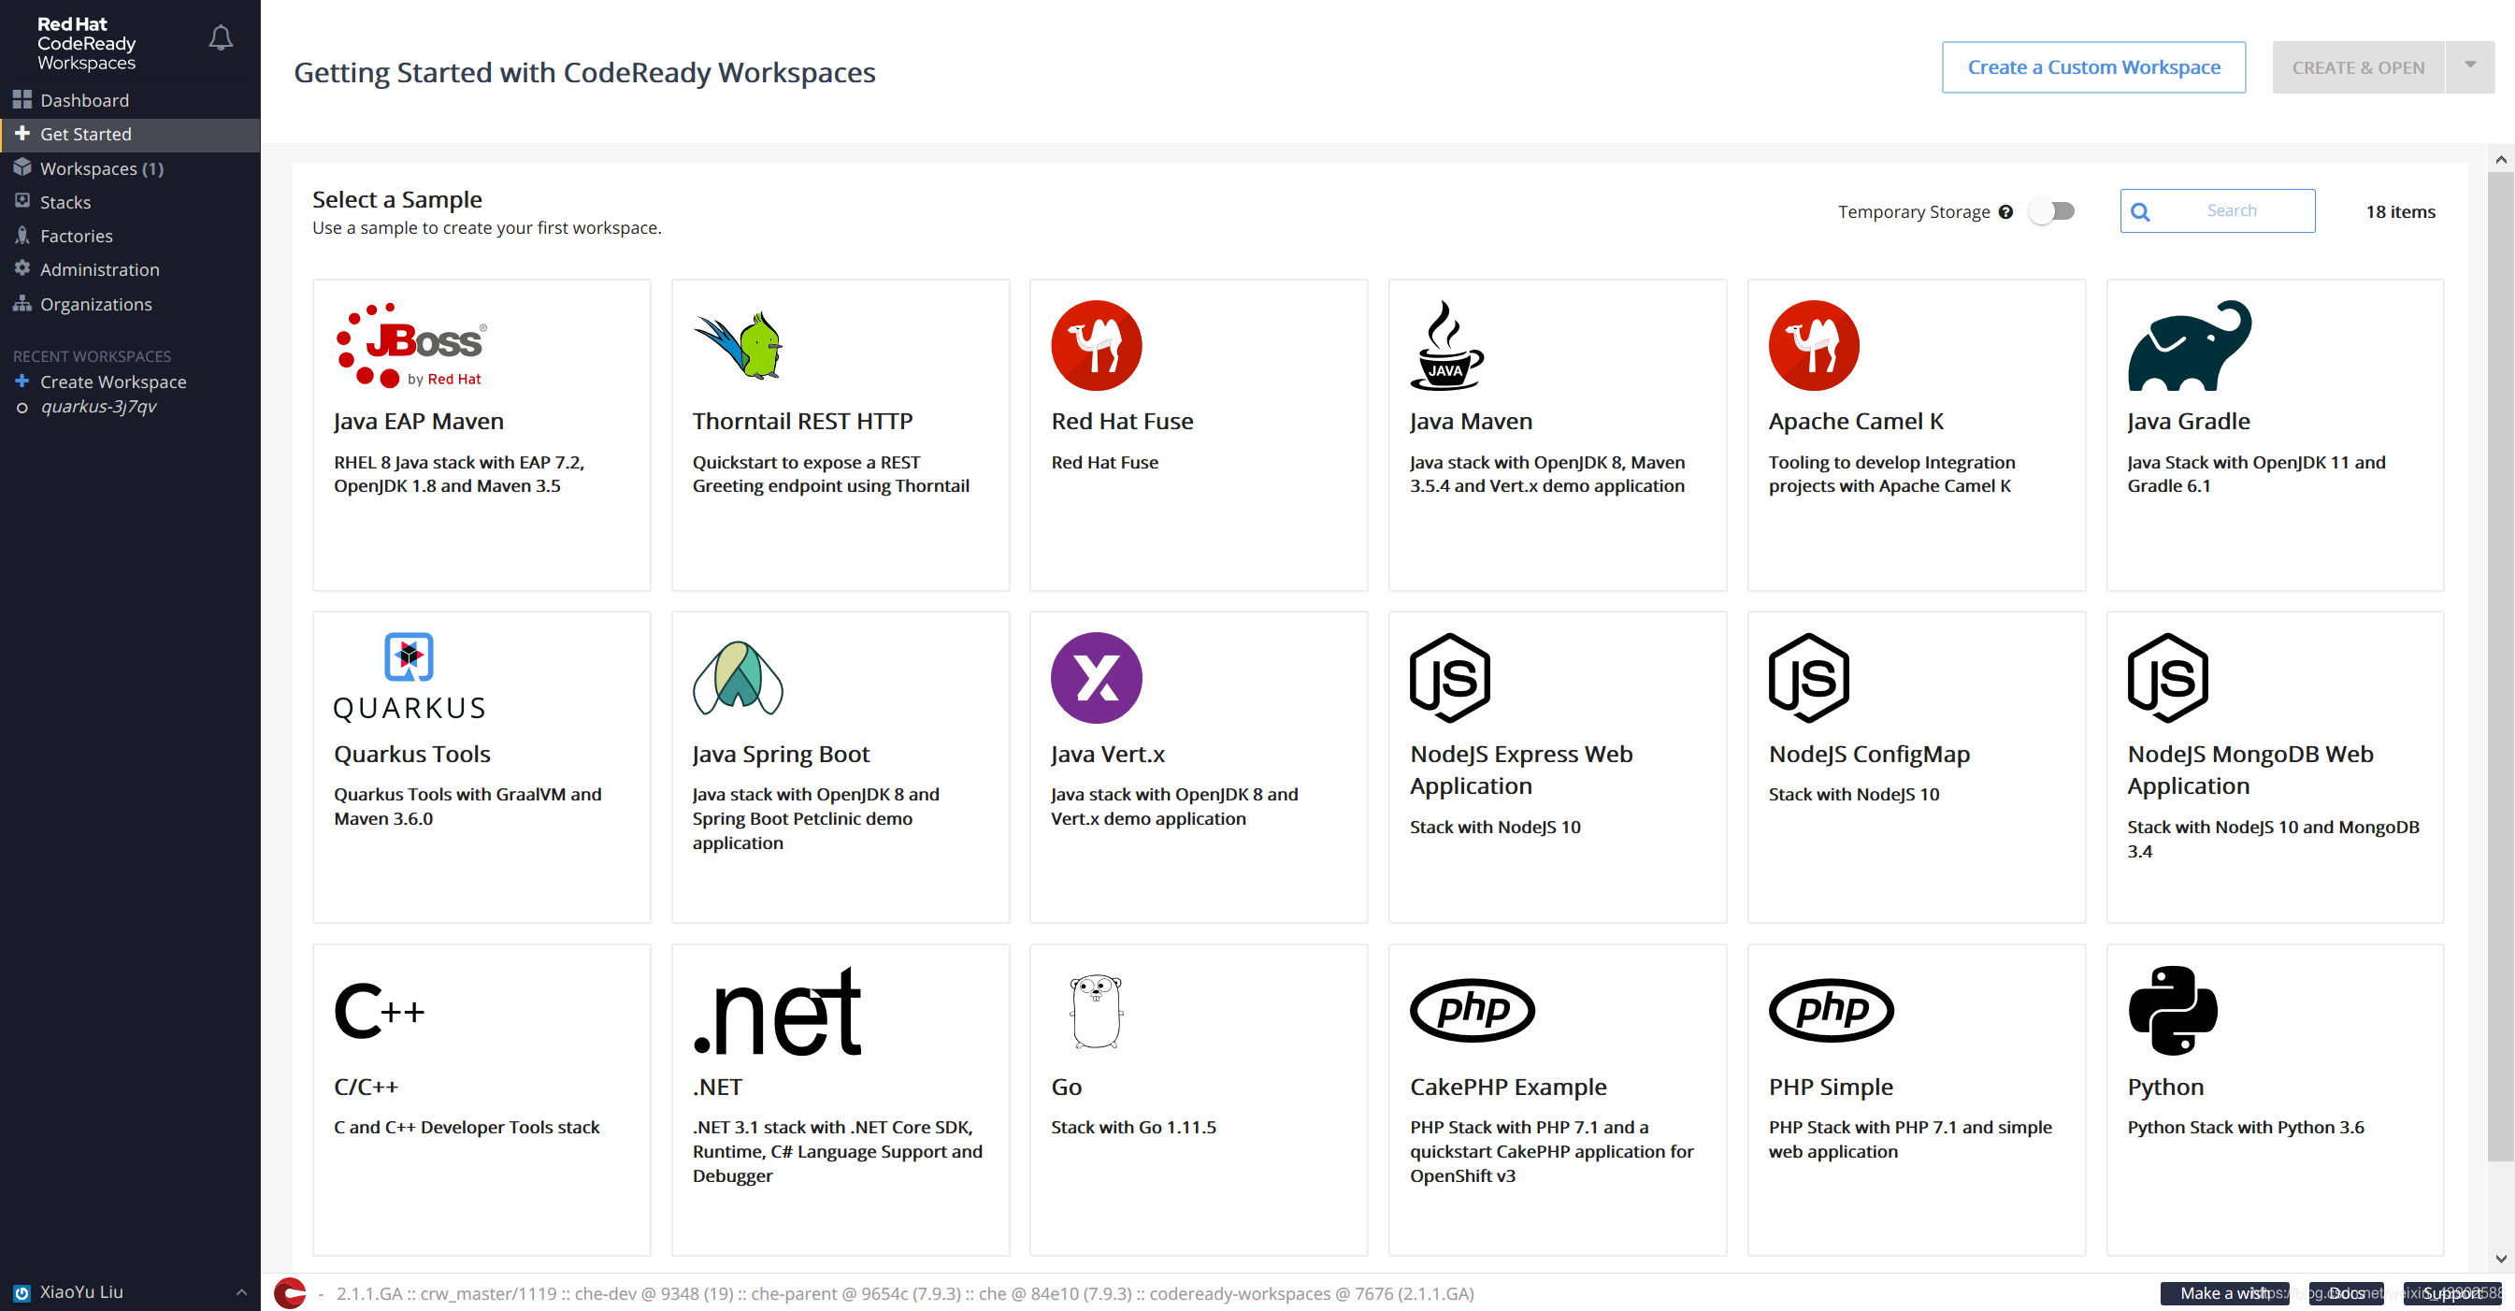Click Create a Custom Workspace button
The width and height of the screenshot is (2515, 1311).
coord(2093,66)
